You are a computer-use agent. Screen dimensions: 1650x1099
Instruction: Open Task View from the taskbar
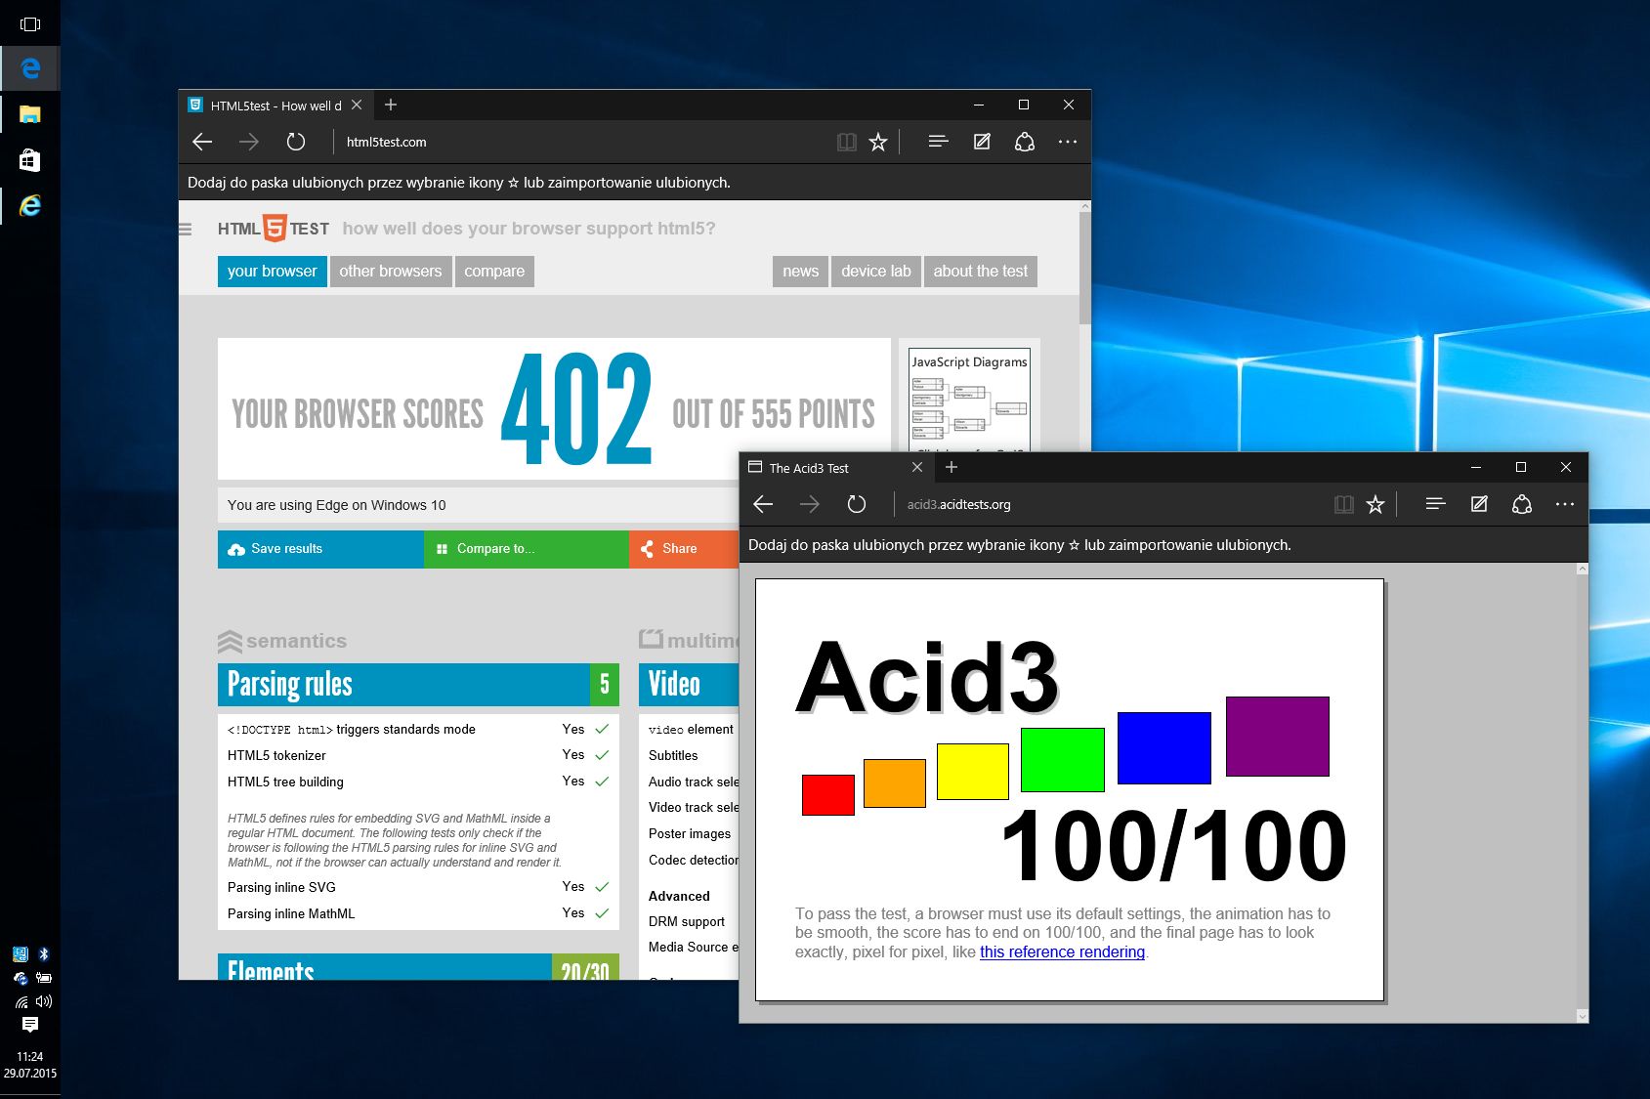[30, 23]
